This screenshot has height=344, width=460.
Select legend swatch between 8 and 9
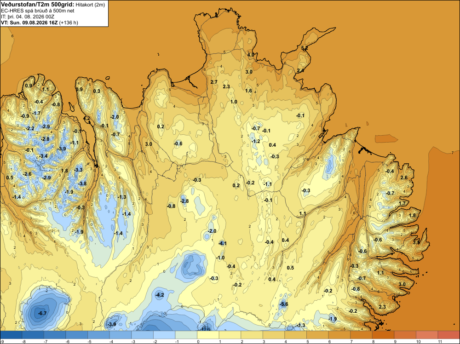[x=383, y=335]
